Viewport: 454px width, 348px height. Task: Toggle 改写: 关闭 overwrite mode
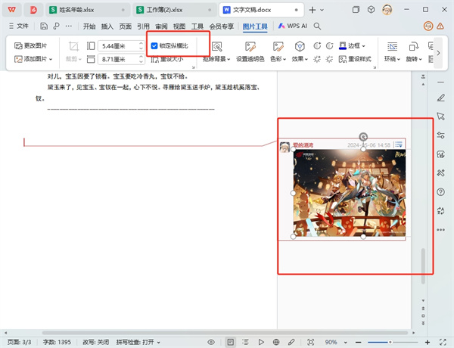tap(96, 342)
